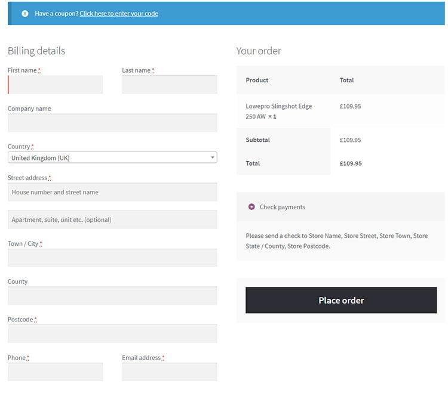Click the 'First name' field label
This screenshot has width=448, height=399.
coord(22,70)
